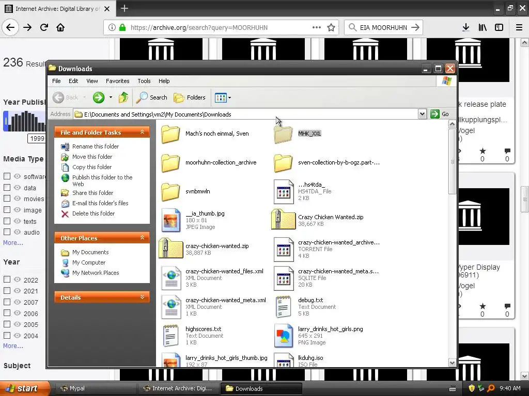Click the browser back arrow button
Image resolution: width=529 pixels, height=396 pixels.
10,27
